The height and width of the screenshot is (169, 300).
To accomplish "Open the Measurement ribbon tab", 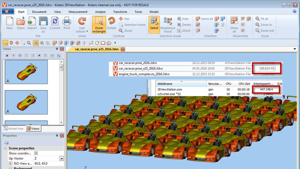I will [78, 12].
